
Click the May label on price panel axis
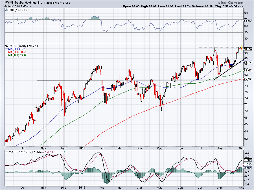point(159,148)
